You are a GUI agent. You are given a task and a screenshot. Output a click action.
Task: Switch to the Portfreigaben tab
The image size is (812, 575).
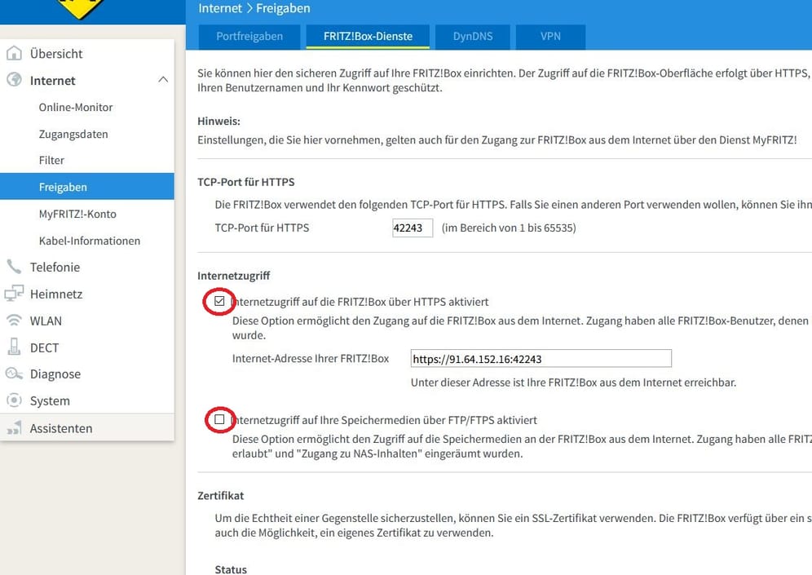click(249, 36)
